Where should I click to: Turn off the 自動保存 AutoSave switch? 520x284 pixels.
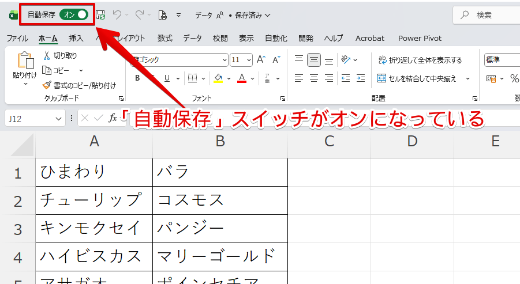(x=74, y=14)
